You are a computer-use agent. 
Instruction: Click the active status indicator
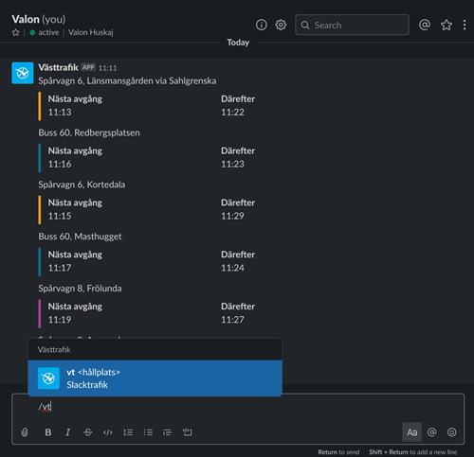tap(45, 32)
